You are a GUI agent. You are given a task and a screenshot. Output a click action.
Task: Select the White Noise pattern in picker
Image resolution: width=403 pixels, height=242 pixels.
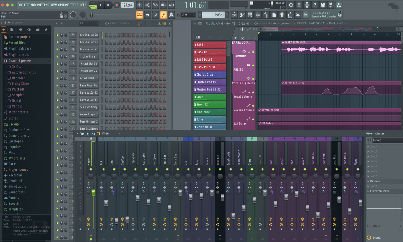pos(210,127)
